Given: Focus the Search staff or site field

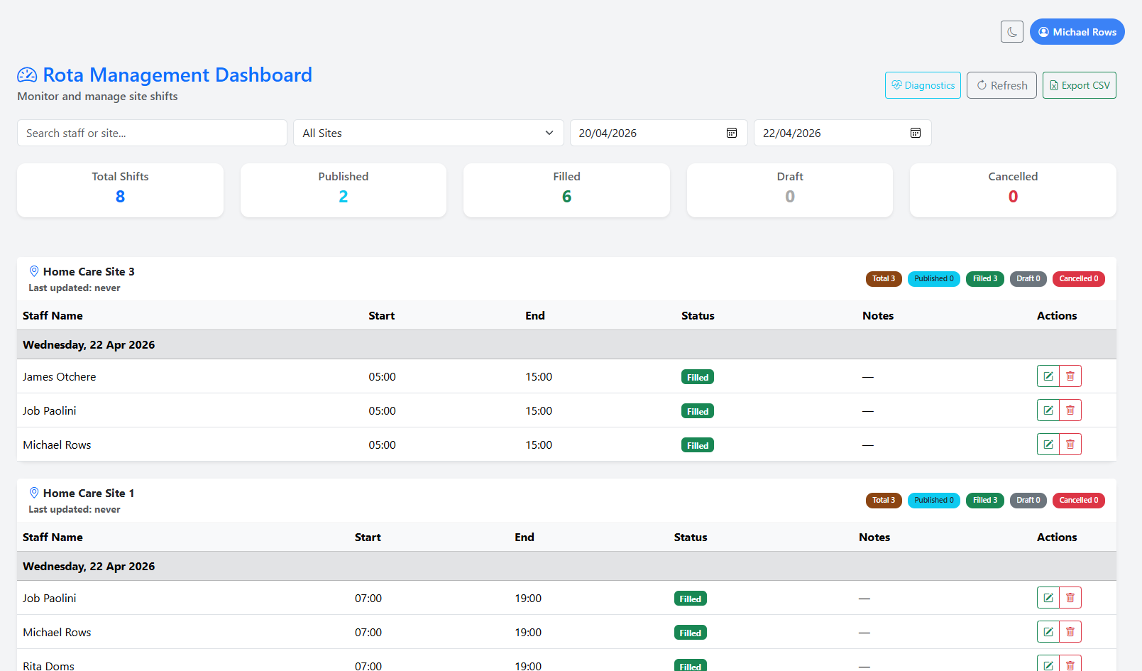Looking at the screenshot, I should [152, 133].
